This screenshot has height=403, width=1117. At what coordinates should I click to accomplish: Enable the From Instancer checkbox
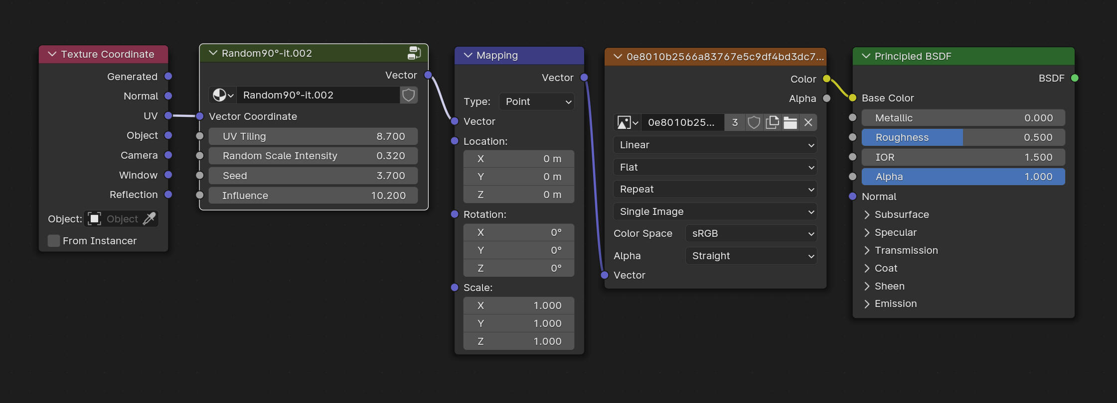(x=54, y=241)
